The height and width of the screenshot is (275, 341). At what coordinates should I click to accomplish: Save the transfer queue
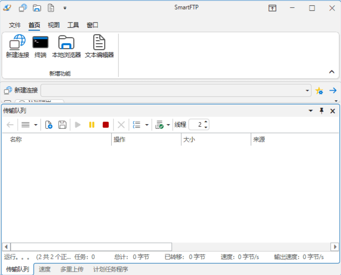tap(62, 124)
